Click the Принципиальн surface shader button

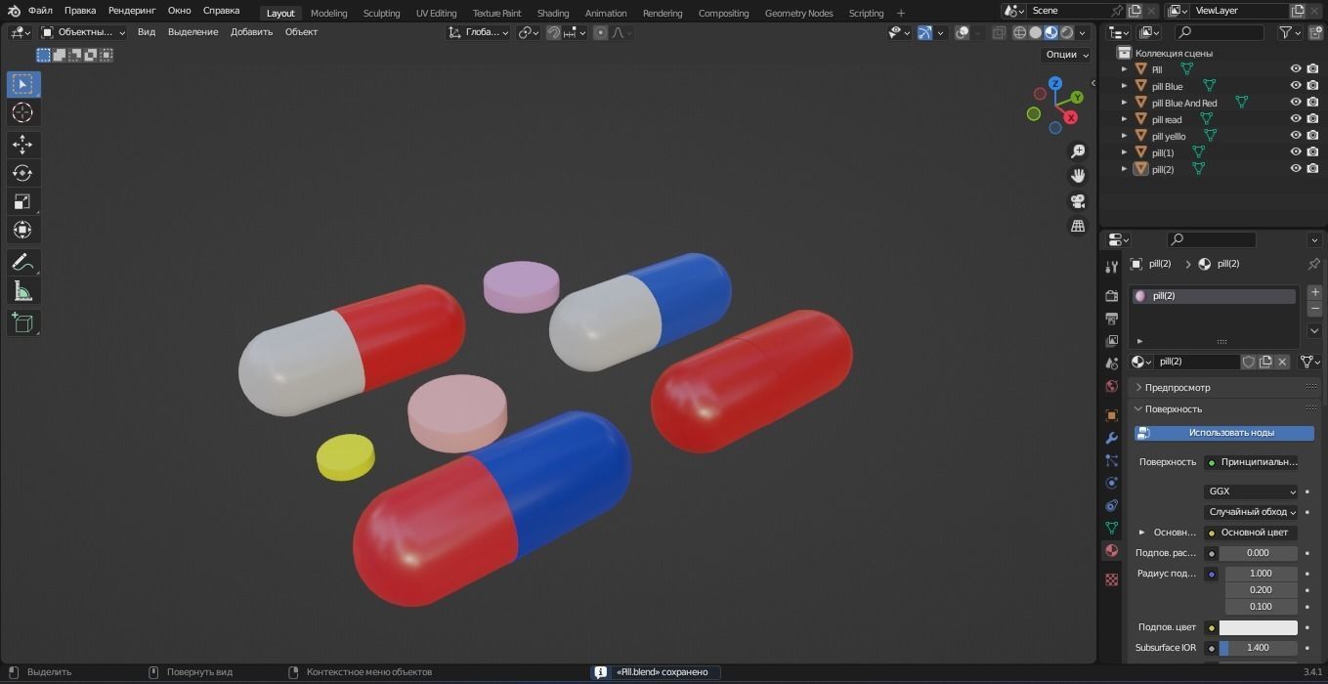[x=1251, y=462]
